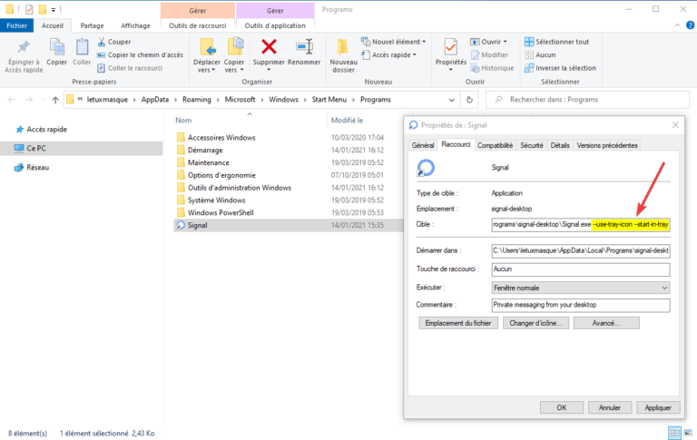Create a Nouveau dossier
This screenshot has height=440, width=697.
(x=343, y=56)
